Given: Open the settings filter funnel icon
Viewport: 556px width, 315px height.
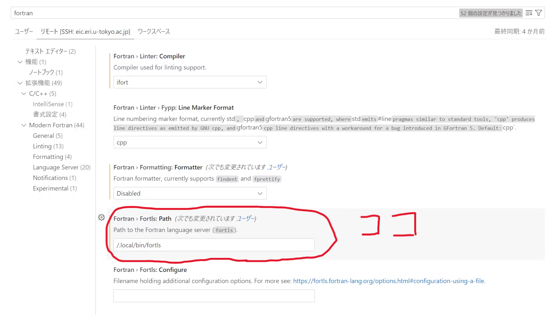Looking at the screenshot, I should (x=539, y=13).
